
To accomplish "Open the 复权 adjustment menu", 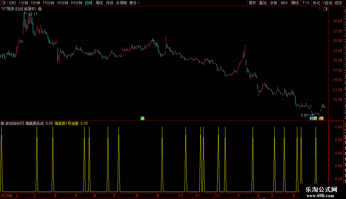I will click(x=252, y=3).
